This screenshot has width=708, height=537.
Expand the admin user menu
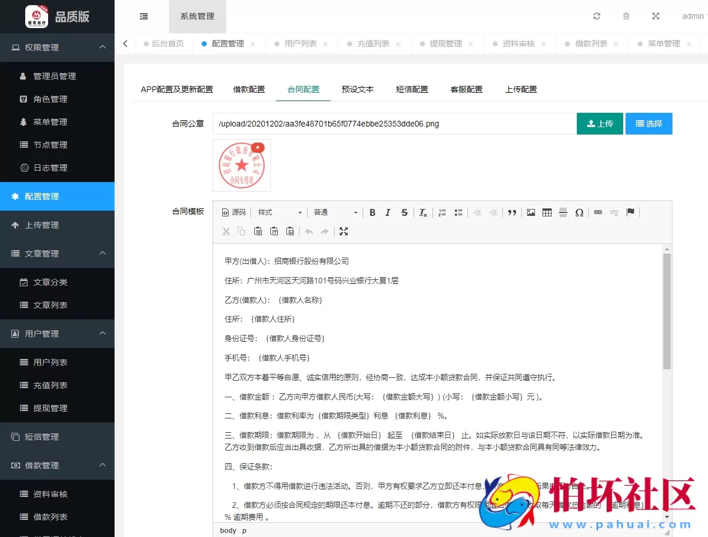(693, 16)
